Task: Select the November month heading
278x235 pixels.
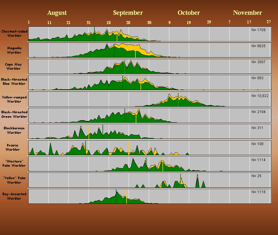Action: [247, 13]
